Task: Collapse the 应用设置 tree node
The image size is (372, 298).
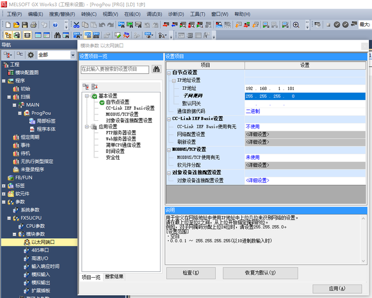Action: (x=87, y=126)
